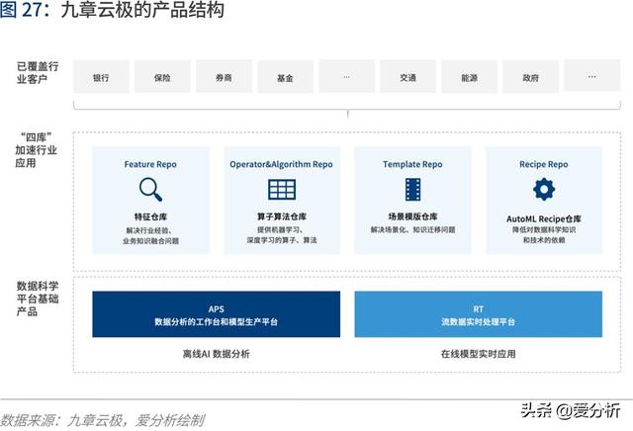Click the film strip Template Repo icon
Image resolution: width=633 pixels, height=431 pixels.
pos(412,189)
